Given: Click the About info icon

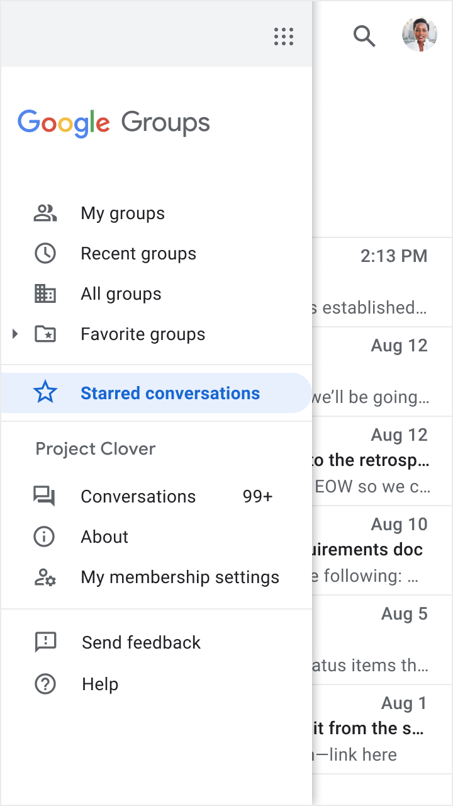Looking at the screenshot, I should pyautogui.click(x=45, y=537).
